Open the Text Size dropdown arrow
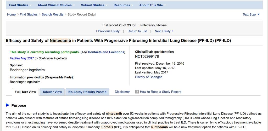The height and width of the screenshot is (131, 268). coord(258,14)
